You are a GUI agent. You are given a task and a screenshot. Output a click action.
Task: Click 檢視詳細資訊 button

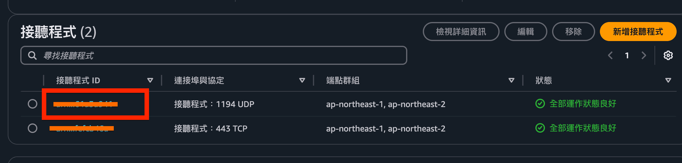click(x=461, y=32)
